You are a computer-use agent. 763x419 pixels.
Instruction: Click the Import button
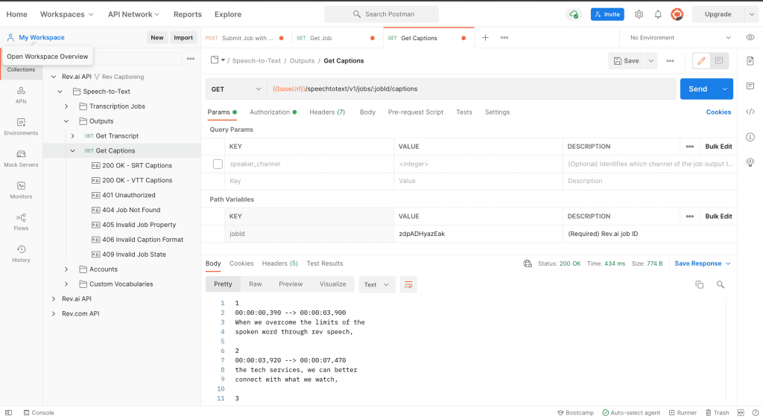(183, 37)
